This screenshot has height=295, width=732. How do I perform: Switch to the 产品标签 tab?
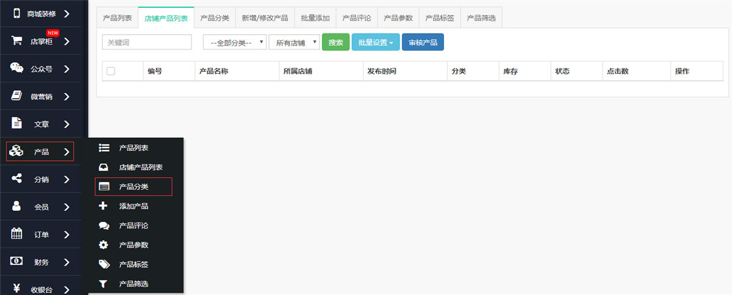tap(440, 18)
